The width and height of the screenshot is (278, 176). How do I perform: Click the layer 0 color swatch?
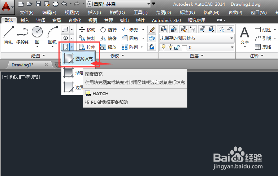(184, 48)
